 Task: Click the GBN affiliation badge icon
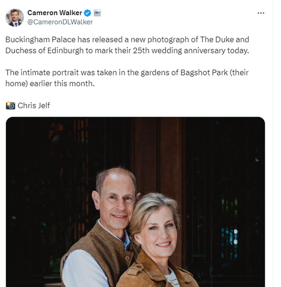point(97,13)
